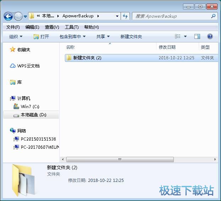The height and width of the screenshot is (201, 221).
Task: Open 网络 in the navigation pane
Action: click(x=22, y=131)
